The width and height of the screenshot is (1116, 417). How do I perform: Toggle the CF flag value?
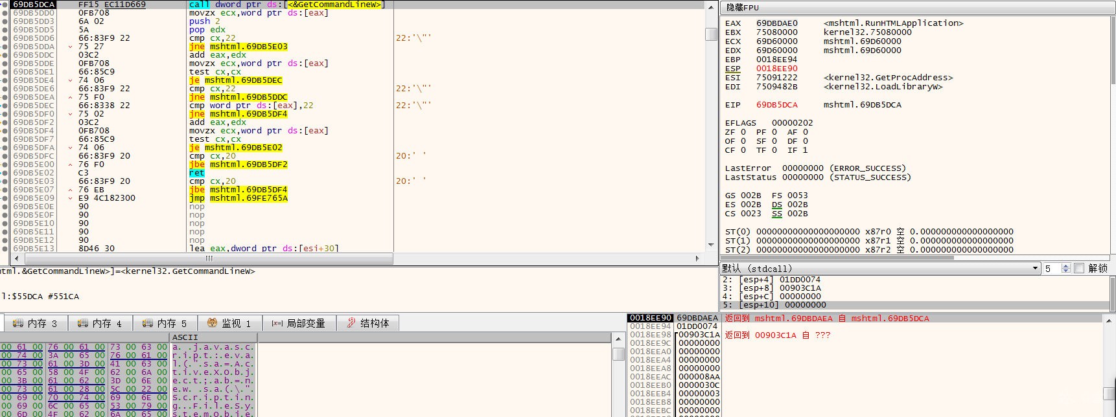743,150
